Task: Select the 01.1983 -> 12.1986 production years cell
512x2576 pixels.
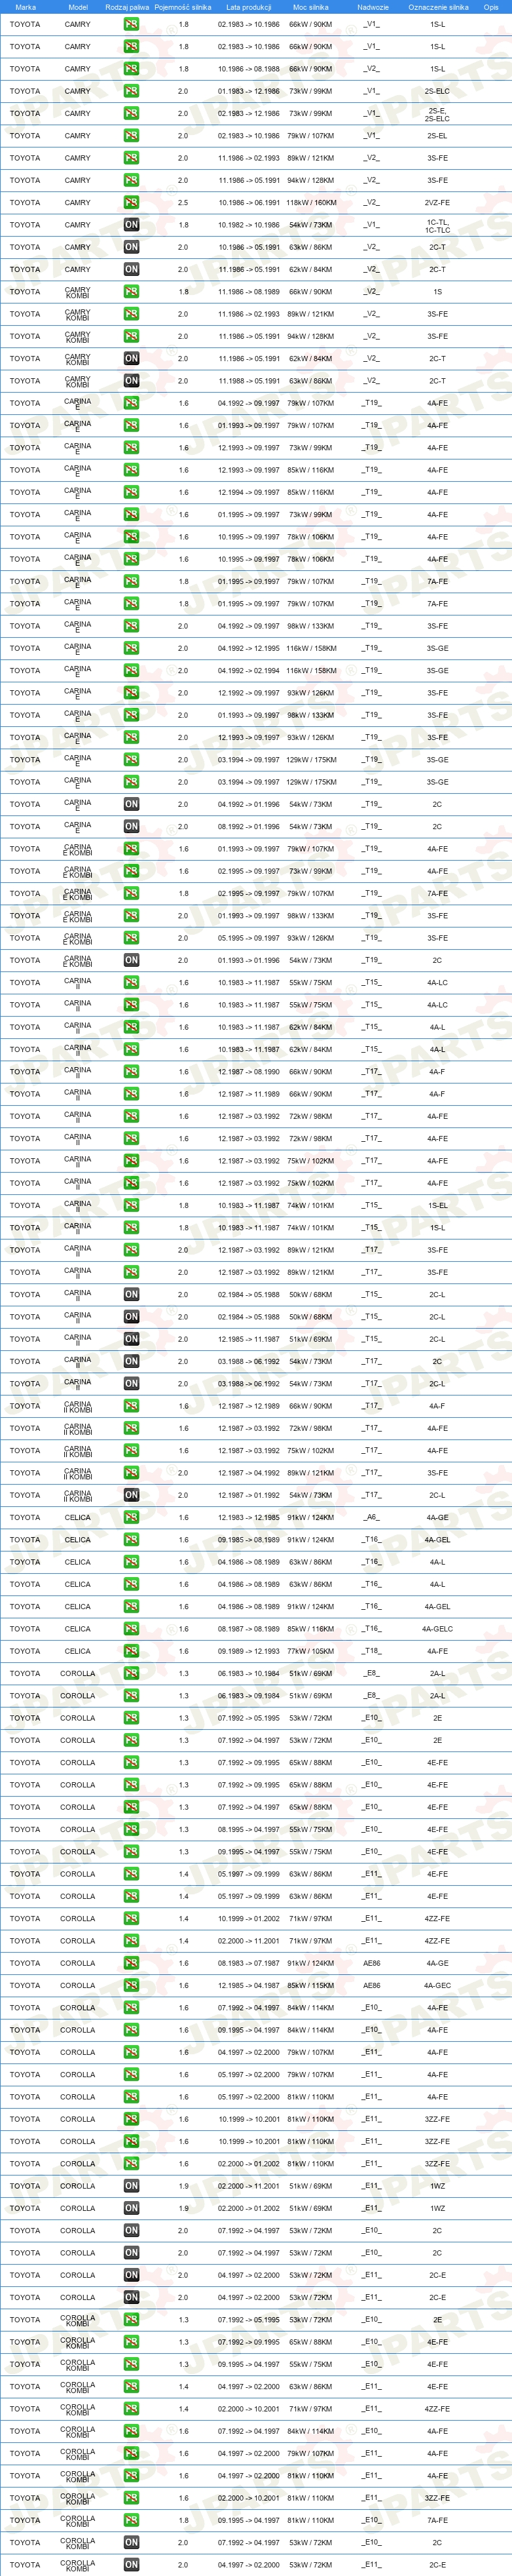Action: tap(249, 91)
